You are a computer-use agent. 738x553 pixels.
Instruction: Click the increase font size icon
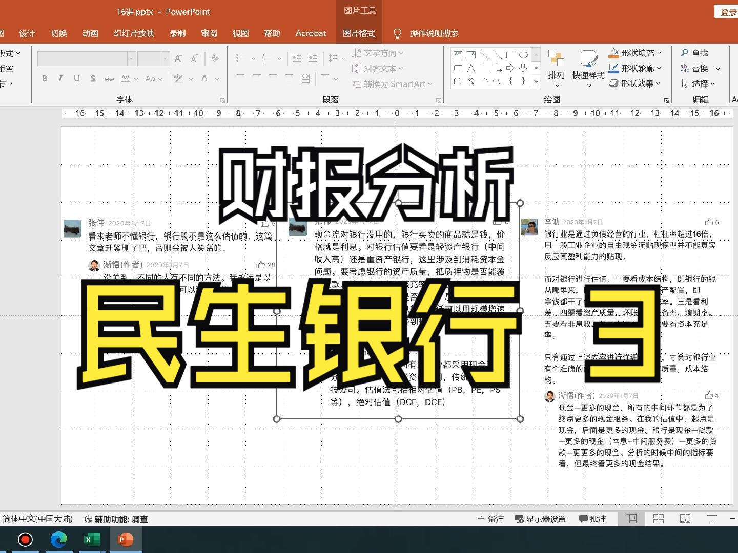click(x=178, y=58)
